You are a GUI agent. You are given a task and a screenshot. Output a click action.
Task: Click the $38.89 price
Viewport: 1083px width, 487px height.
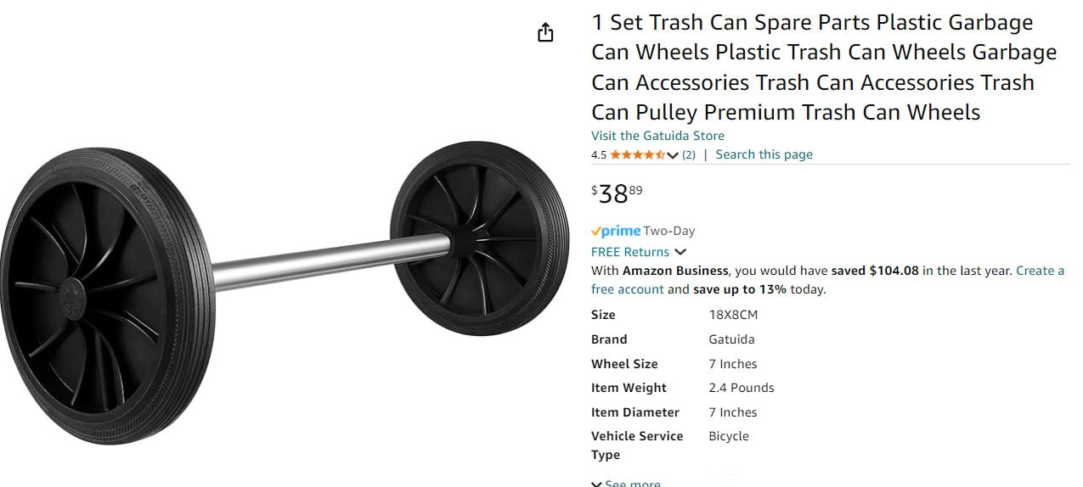click(617, 193)
